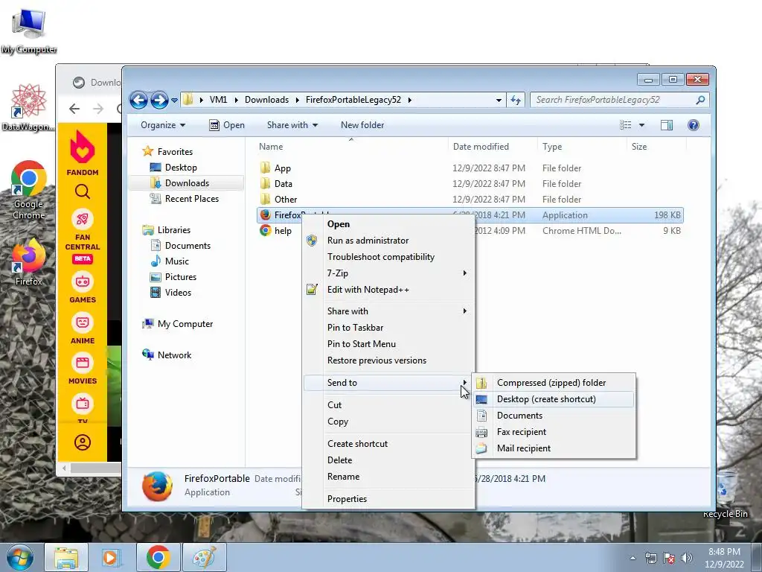This screenshot has height=572, width=762.
Task: Click the blue Help question mark icon
Action: tap(694, 125)
